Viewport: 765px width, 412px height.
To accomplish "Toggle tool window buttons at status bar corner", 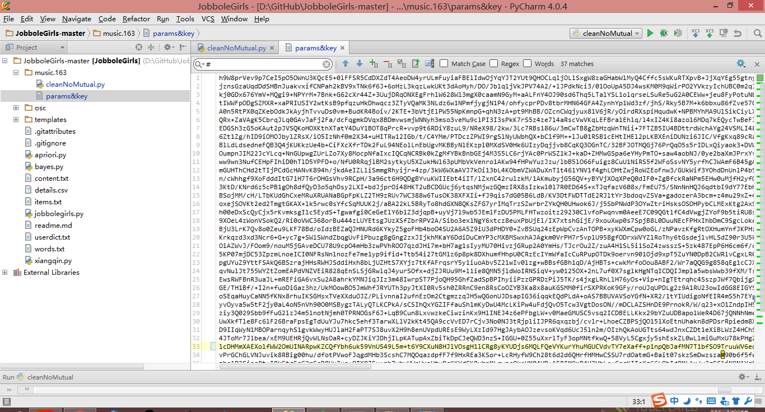I will click(x=6, y=402).
